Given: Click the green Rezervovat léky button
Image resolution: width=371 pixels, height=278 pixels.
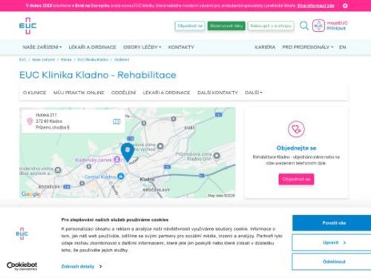Looking at the screenshot, I should pyautogui.click(x=226, y=26).
